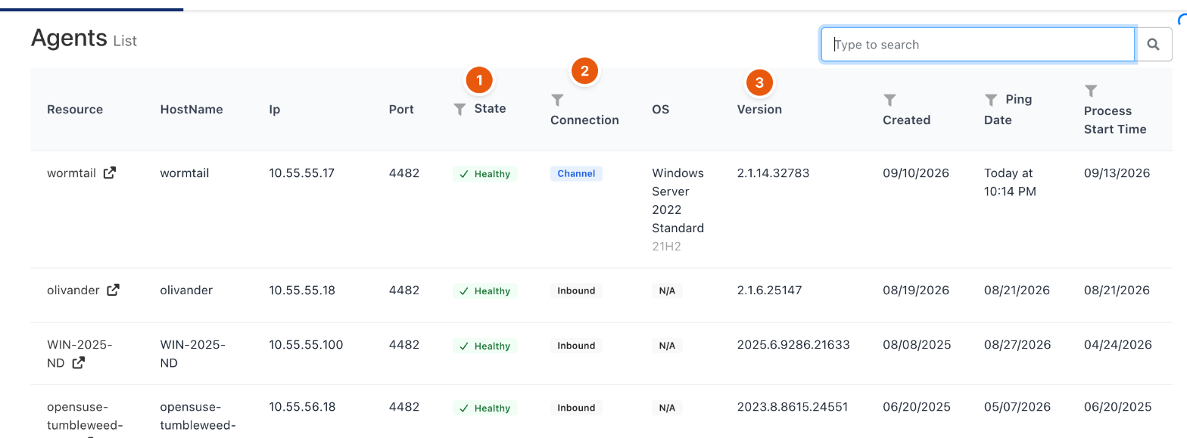Viewport: 1187px width, 438px height.
Task: Click the IP address 10.55.55.17
Action: click(302, 172)
